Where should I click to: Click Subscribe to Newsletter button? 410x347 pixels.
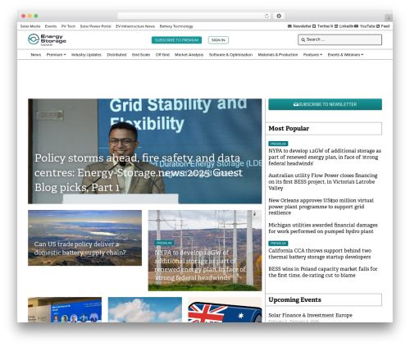[x=325, y=104]
